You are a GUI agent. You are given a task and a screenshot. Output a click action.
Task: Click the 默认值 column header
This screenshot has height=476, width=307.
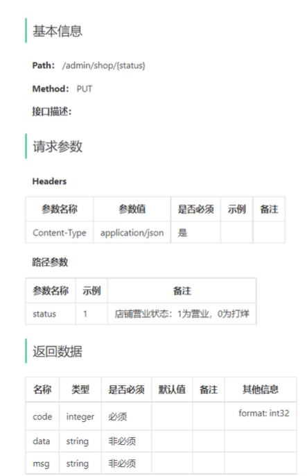172,389
